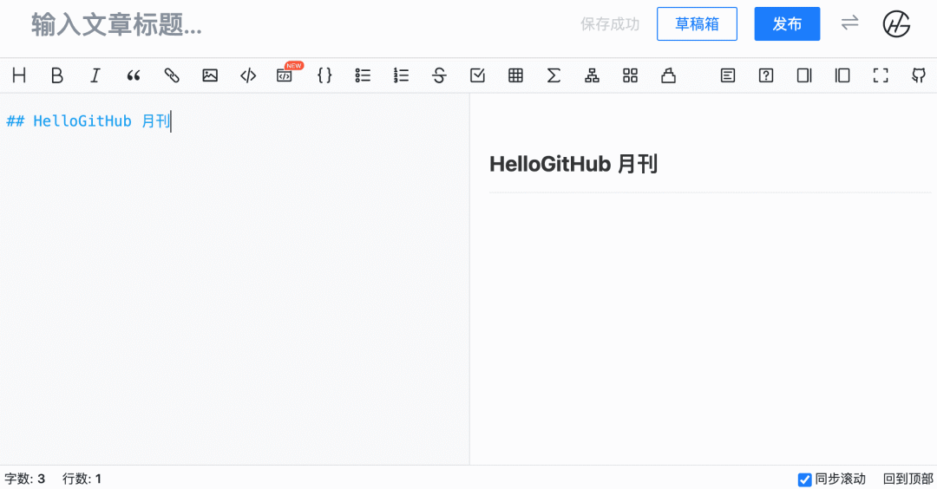Open the GitHub icon link
Viewport: 937px width, 489px height.
tap(919, 75)
